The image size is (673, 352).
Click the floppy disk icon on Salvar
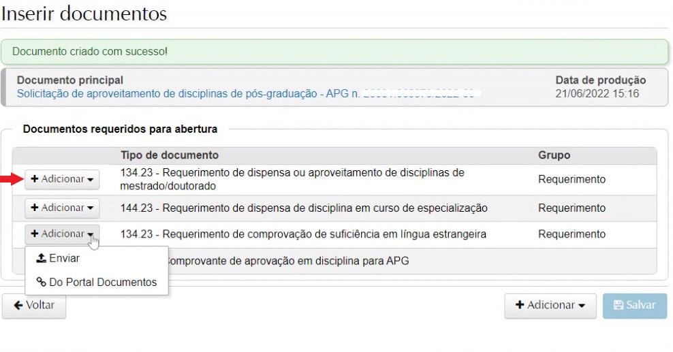(x=617, y=306)
